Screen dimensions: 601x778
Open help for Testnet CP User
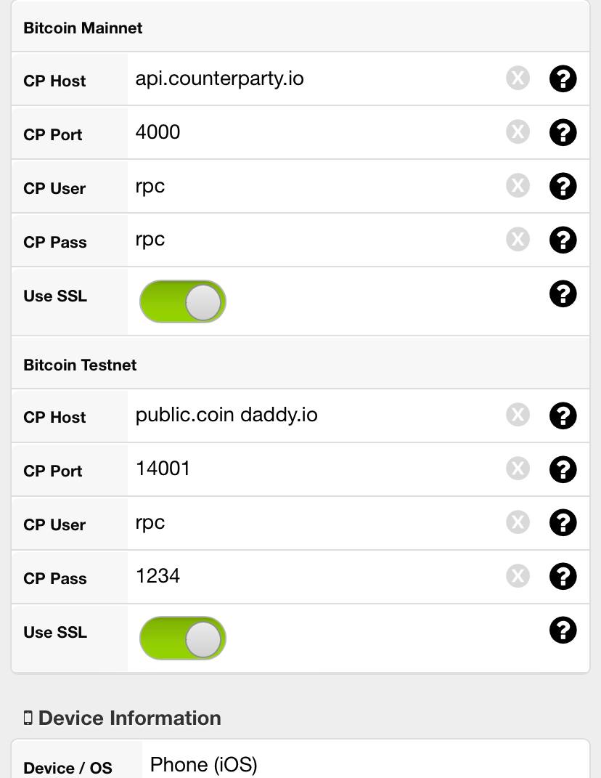click(x=563, y=522)
